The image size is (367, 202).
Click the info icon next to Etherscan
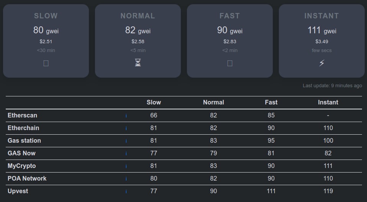pyautogui.click(x=126, y=116)
